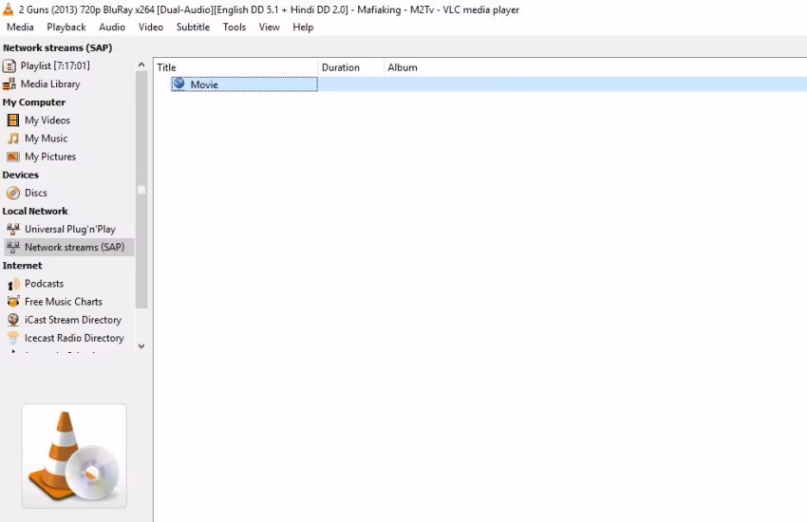Click the Discs icon
The width and height of the screenshot is (807, 522).
(x=13, y=193)
